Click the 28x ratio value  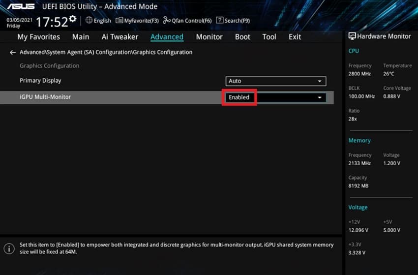point(353,119)
